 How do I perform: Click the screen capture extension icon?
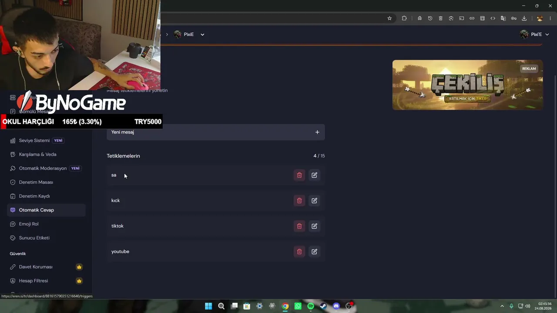click(451, 18)
